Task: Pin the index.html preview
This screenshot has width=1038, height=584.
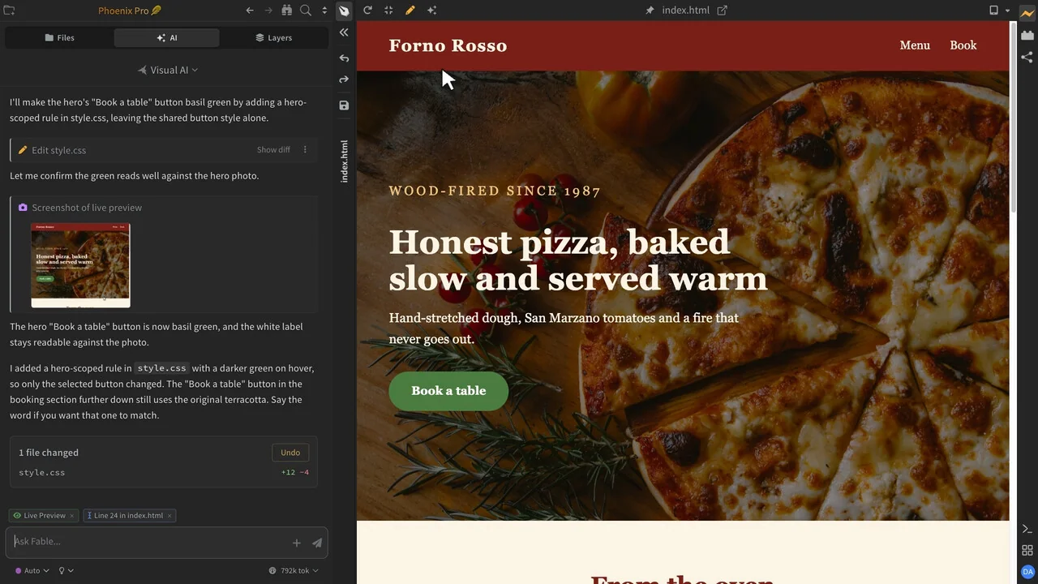Action: (650, 11)
